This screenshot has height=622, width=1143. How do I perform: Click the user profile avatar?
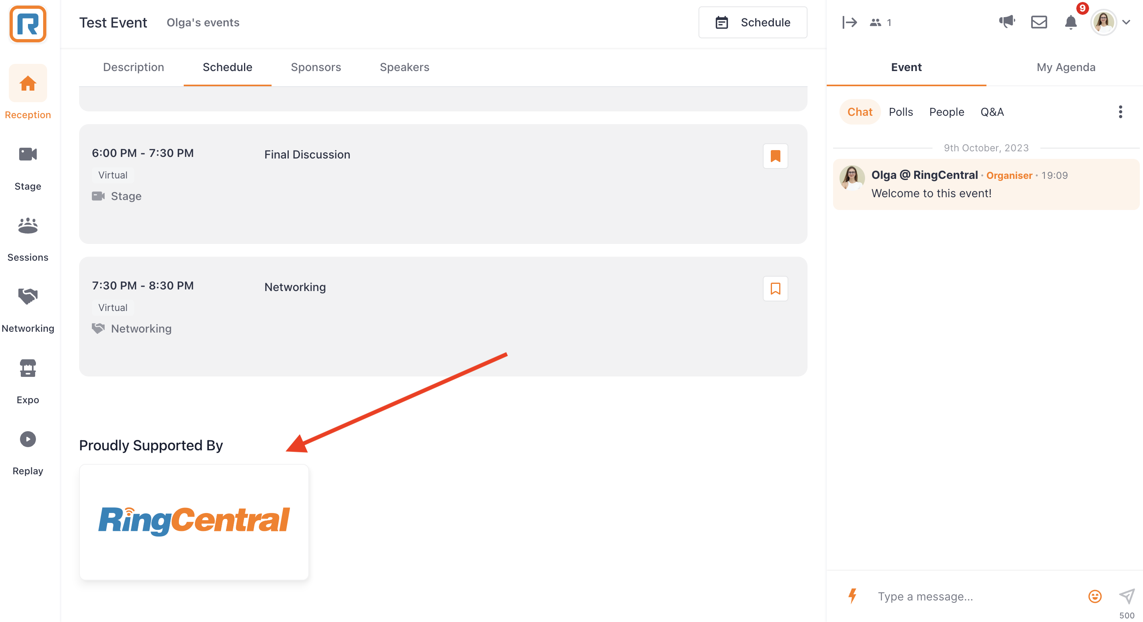(x=1103, y=22)
